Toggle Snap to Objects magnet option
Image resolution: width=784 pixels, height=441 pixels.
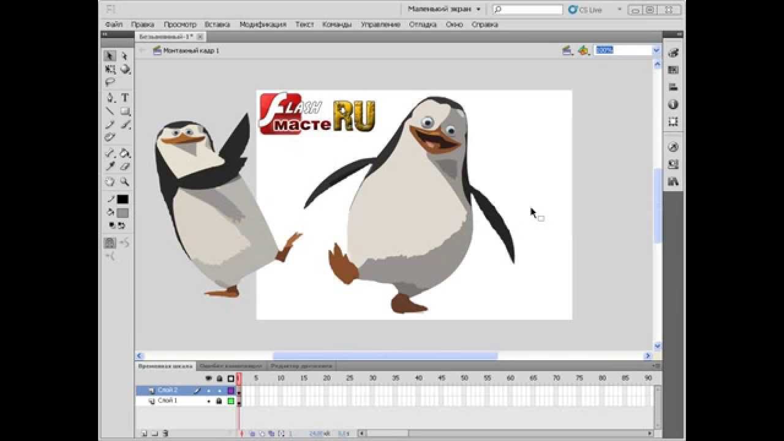tap(110, 243)
